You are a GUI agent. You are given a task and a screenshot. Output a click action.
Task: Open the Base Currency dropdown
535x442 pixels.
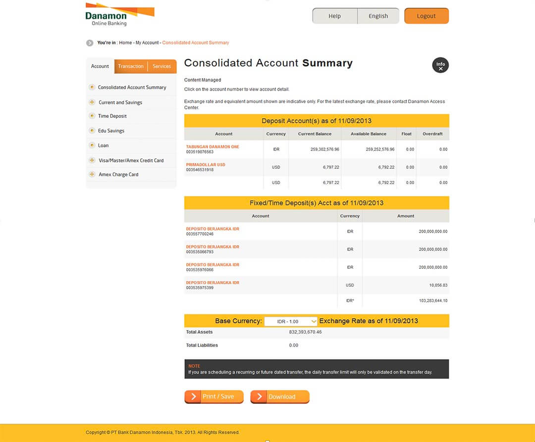pyautogui.click(x=291, y=321)
